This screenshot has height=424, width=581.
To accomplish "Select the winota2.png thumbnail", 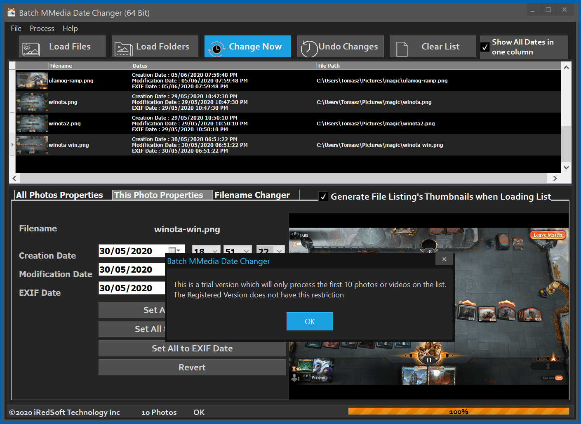I will [32, 123].
